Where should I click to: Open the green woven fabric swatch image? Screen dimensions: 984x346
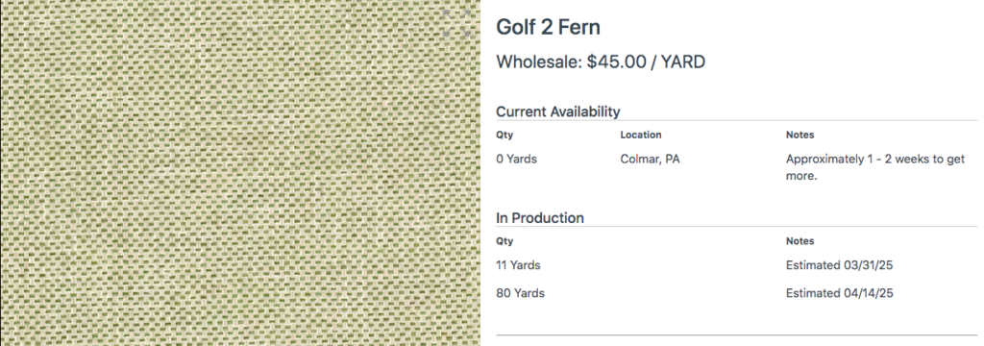coord(239,173)
